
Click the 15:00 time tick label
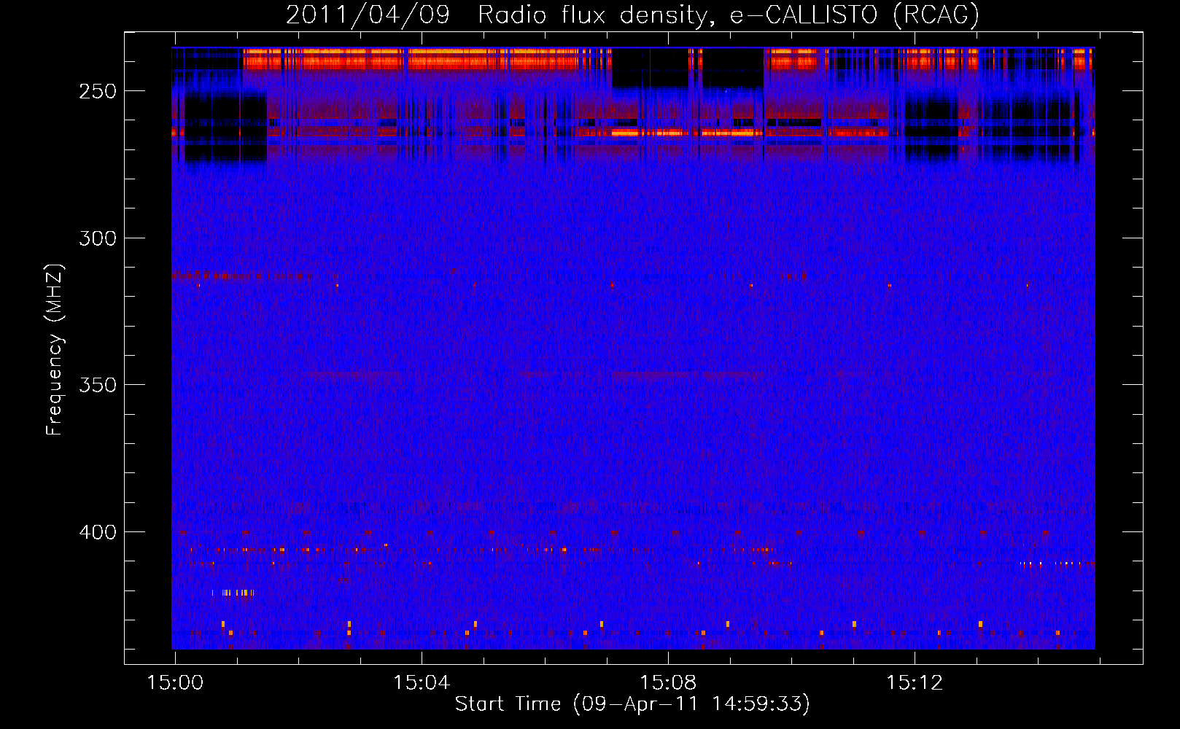coord(175,683)
